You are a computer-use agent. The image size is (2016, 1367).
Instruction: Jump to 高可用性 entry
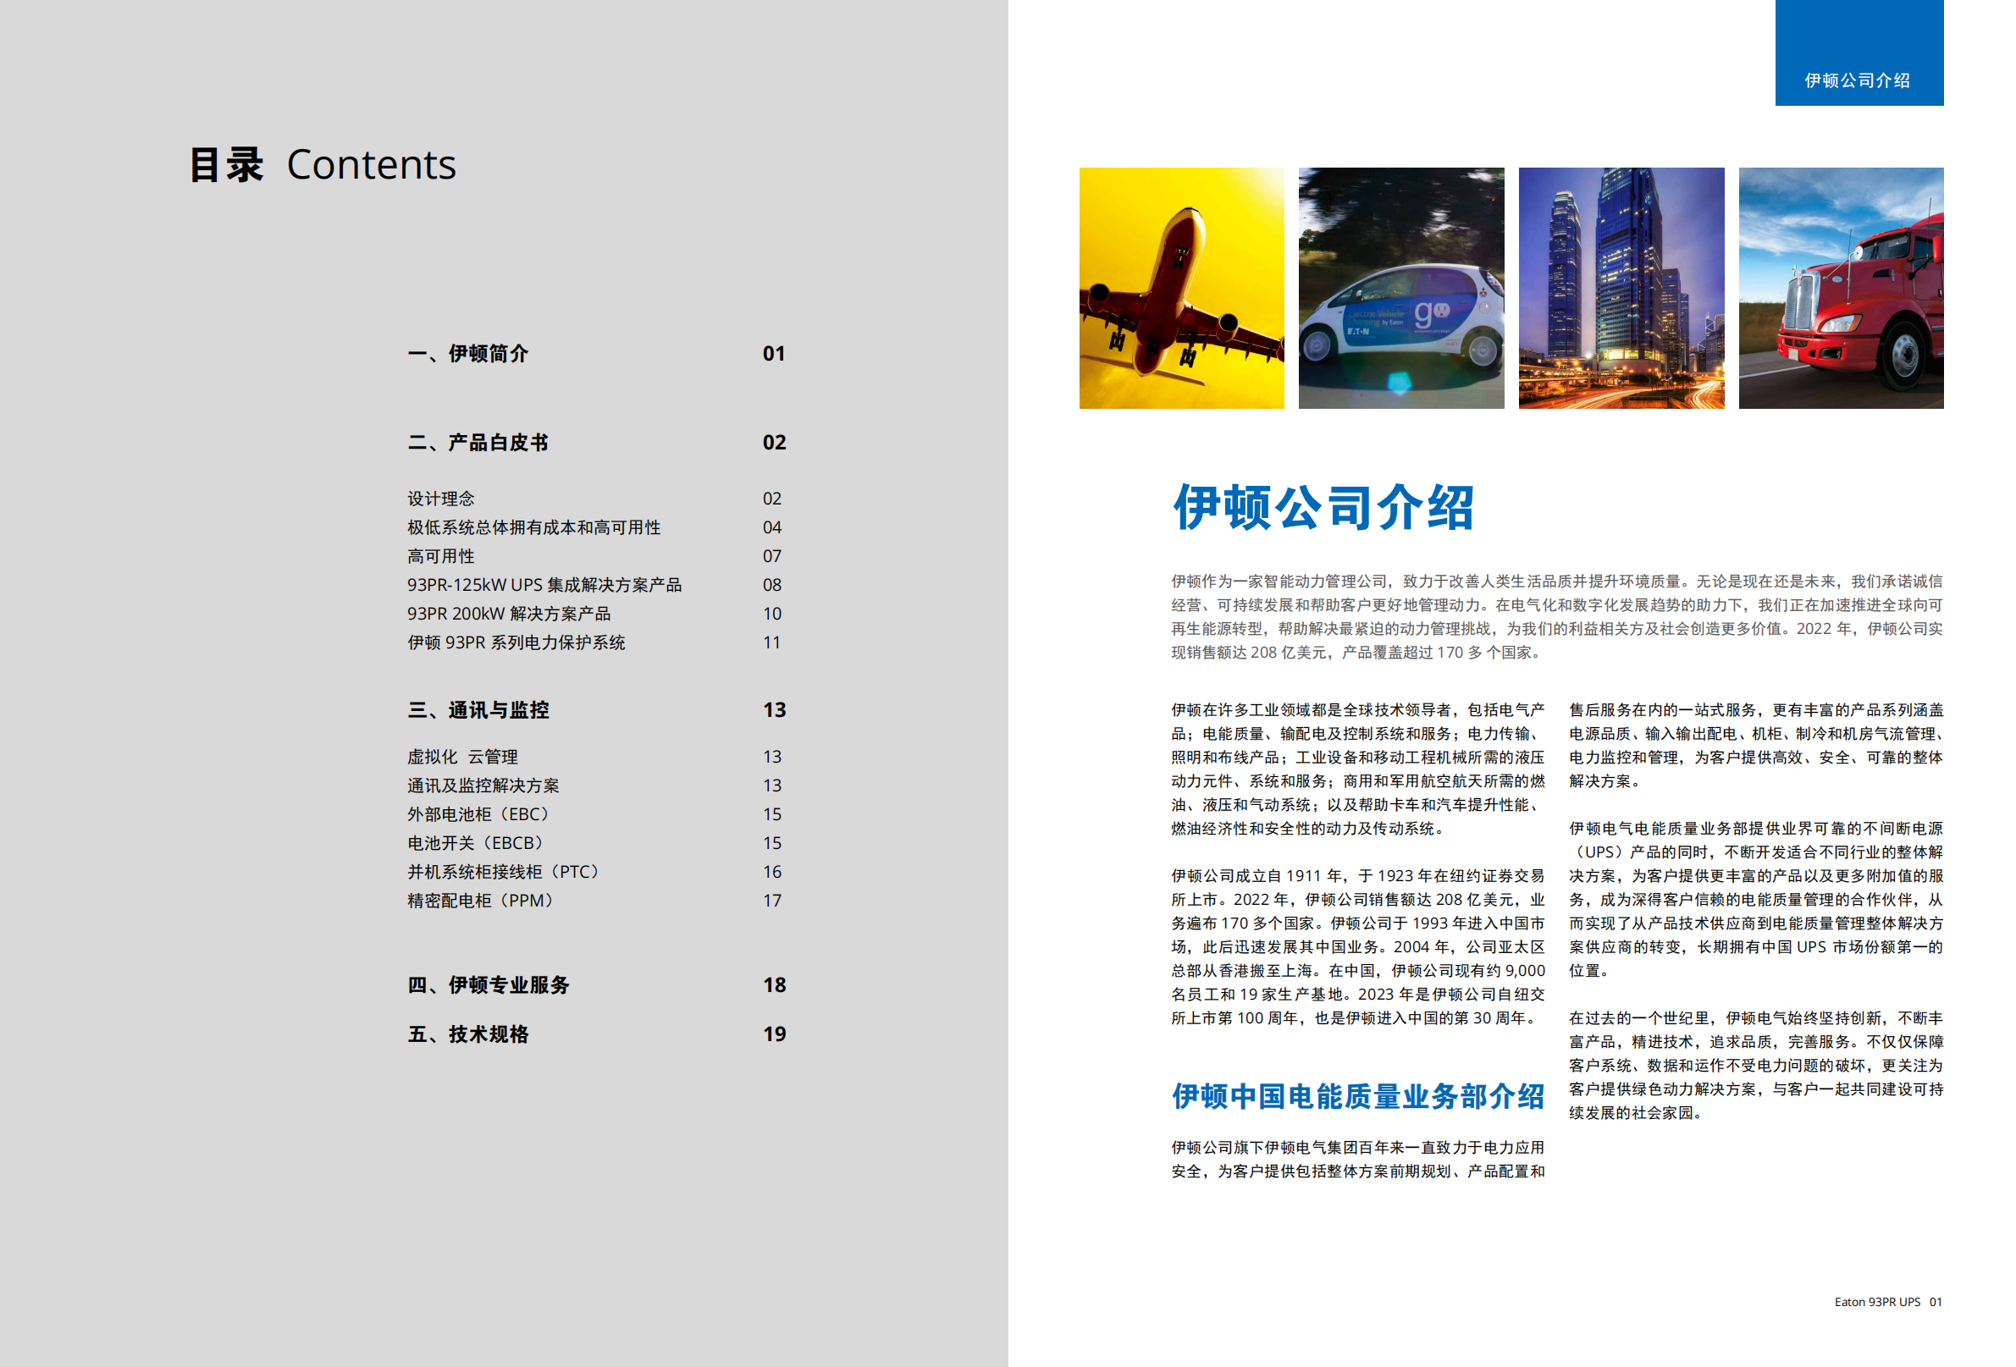[x=440, y=556]
